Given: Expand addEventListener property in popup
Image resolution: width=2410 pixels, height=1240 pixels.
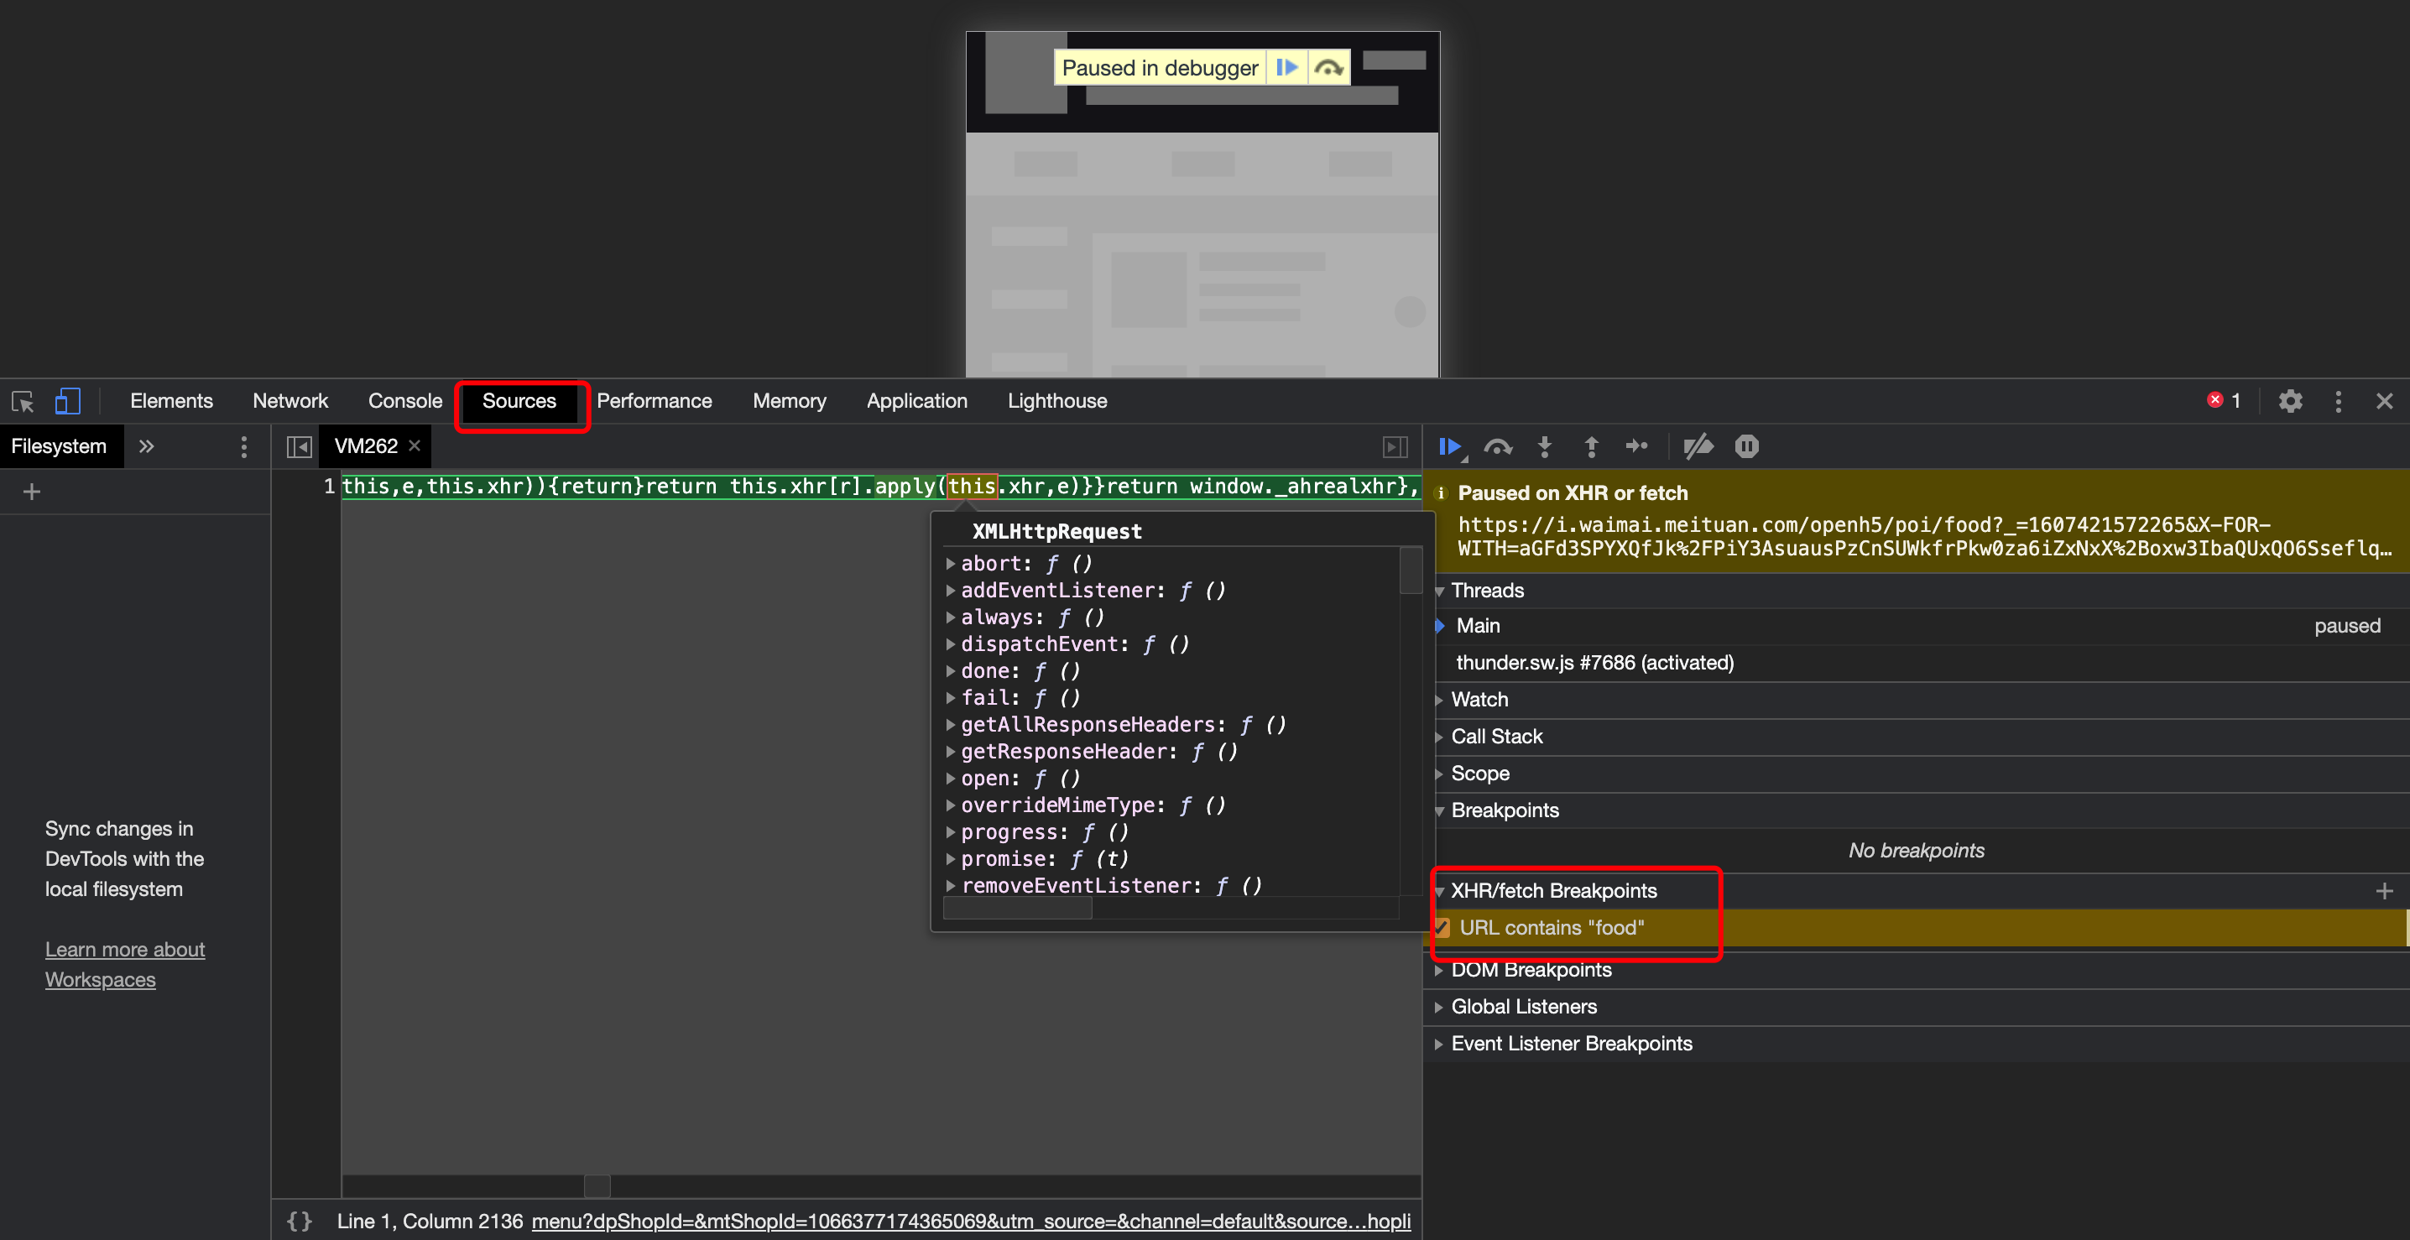Looking at the screenshot, I should pyautogui.click(x=951, y=591).
